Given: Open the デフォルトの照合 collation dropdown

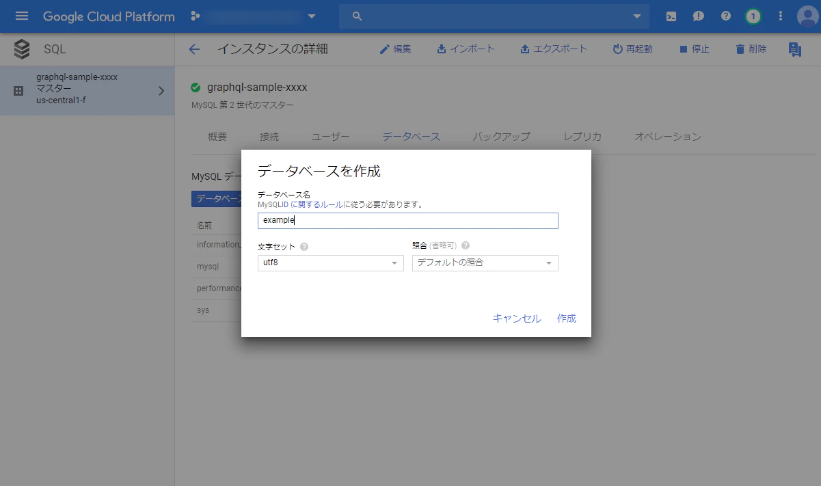Looking at the screenshot, I should [x=485, y=262].
